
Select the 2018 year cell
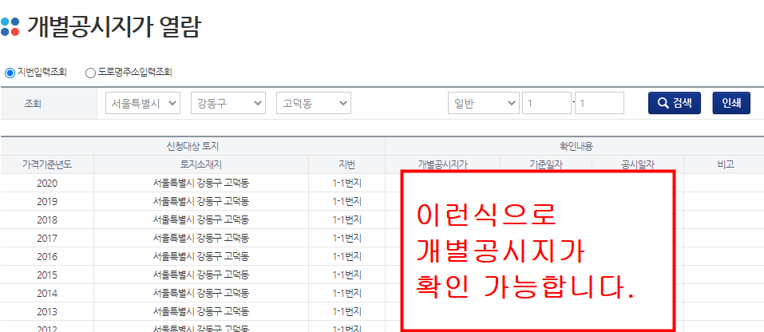[47, 219]
